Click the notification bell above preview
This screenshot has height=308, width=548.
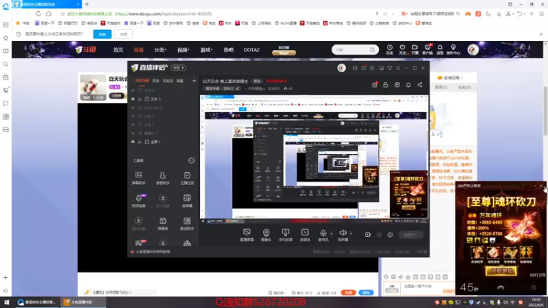(x=408, y=85)
